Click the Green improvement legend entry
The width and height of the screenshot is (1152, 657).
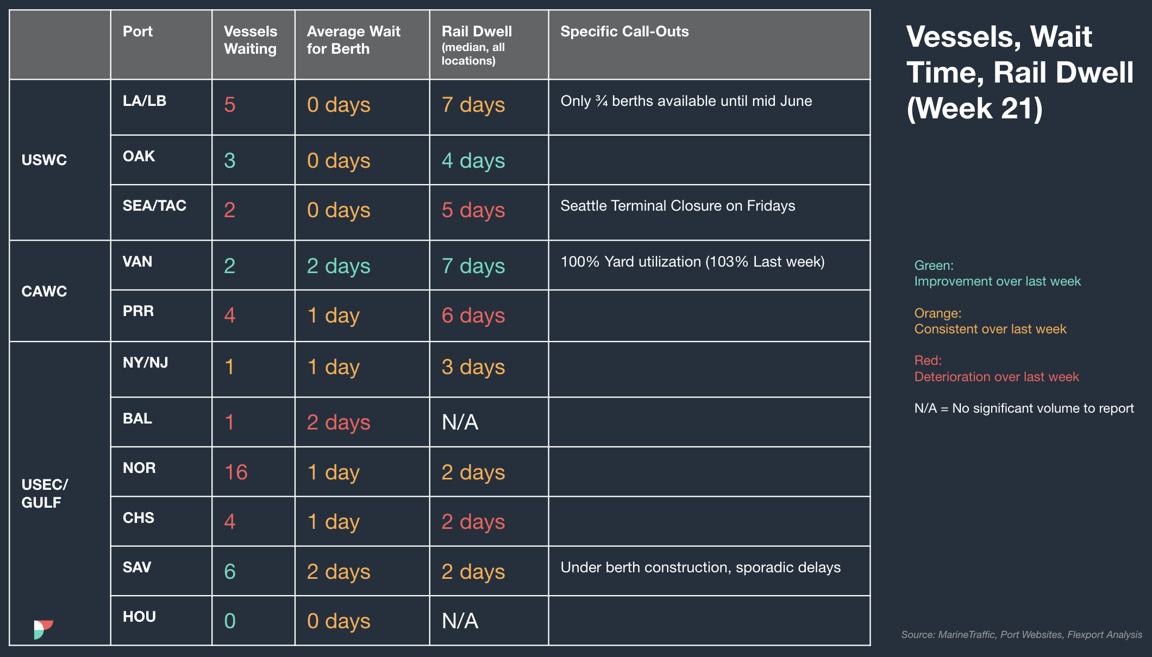tap(997, 273)
